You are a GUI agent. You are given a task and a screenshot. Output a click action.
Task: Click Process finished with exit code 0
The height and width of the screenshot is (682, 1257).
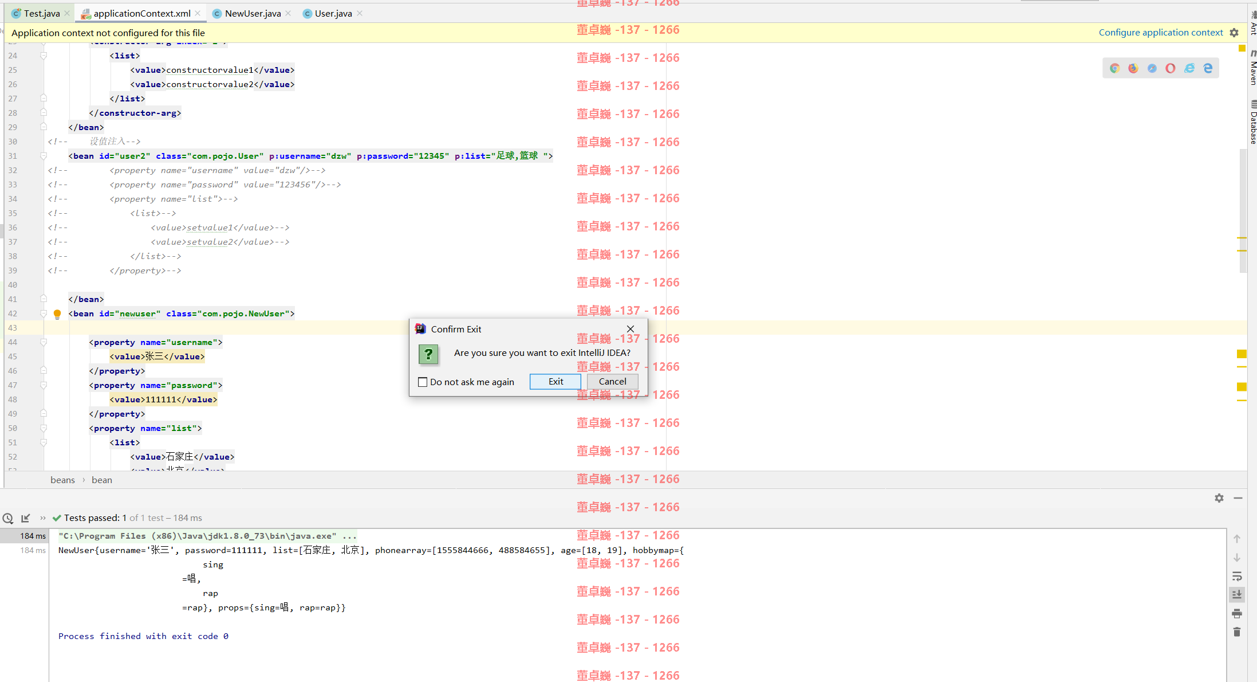[x=143, y=636]
